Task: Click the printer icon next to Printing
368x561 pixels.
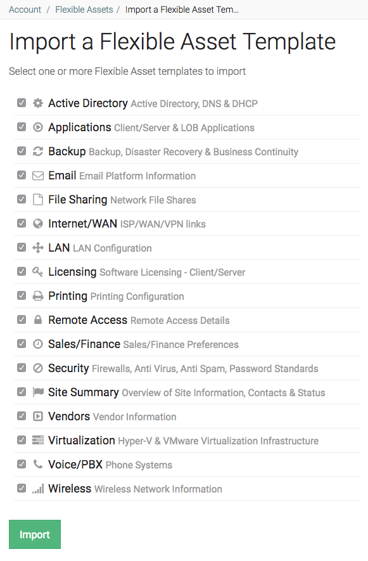Action: (x=38, y=296)
